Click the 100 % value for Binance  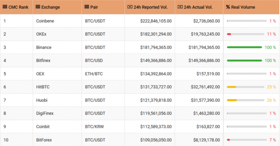click(270, 47)
